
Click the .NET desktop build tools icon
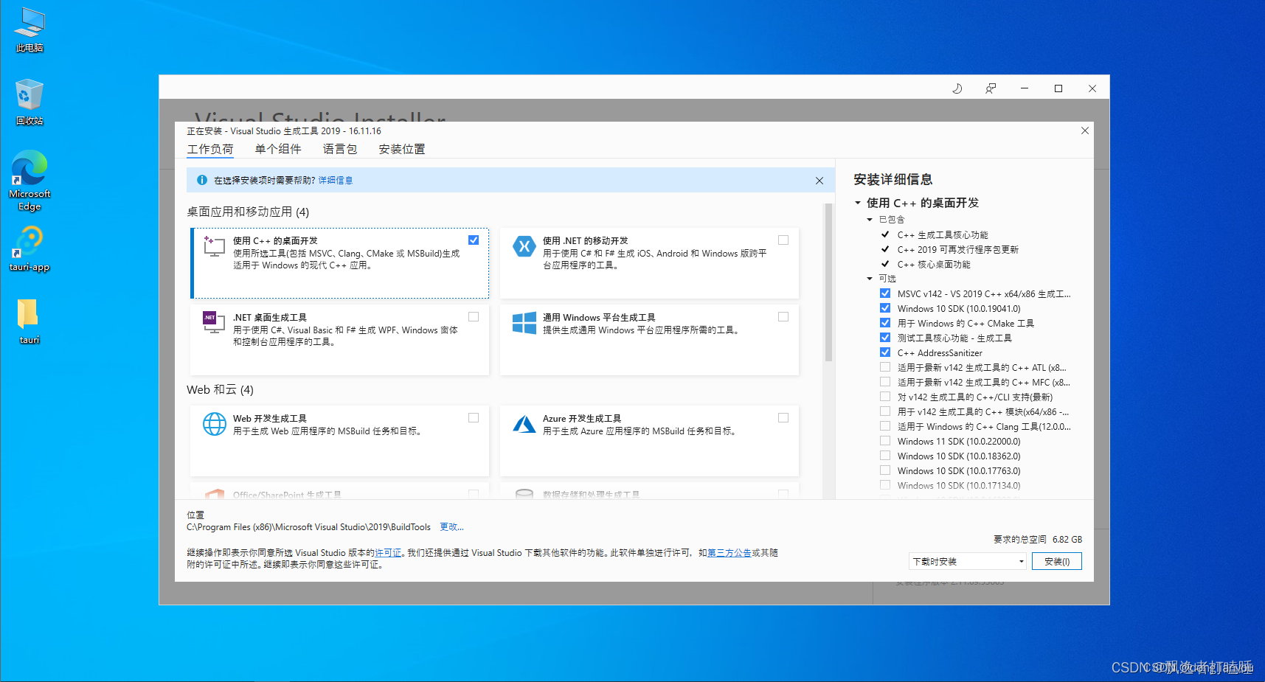click(213, 323)
